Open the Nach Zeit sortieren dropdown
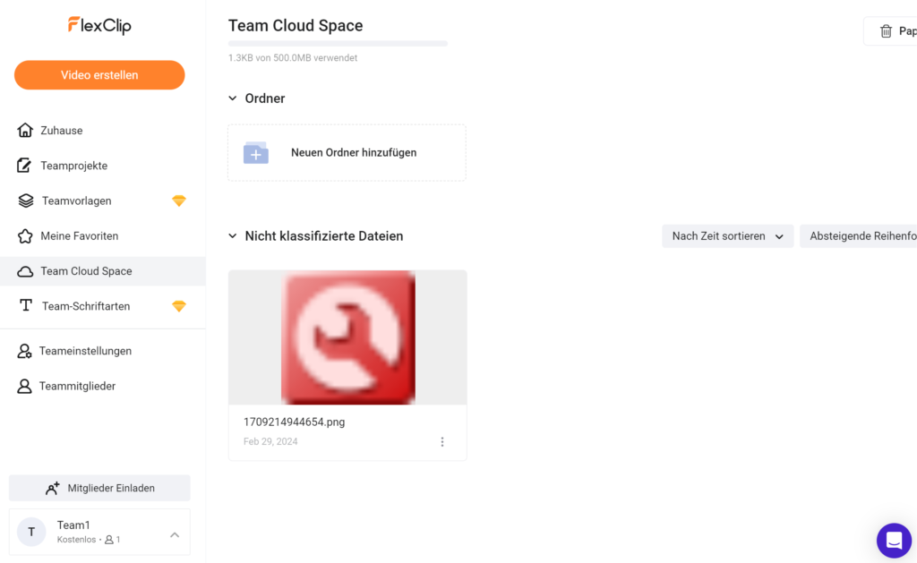The height and width of the screenshot is (563, 917). [x=727, y=236]
